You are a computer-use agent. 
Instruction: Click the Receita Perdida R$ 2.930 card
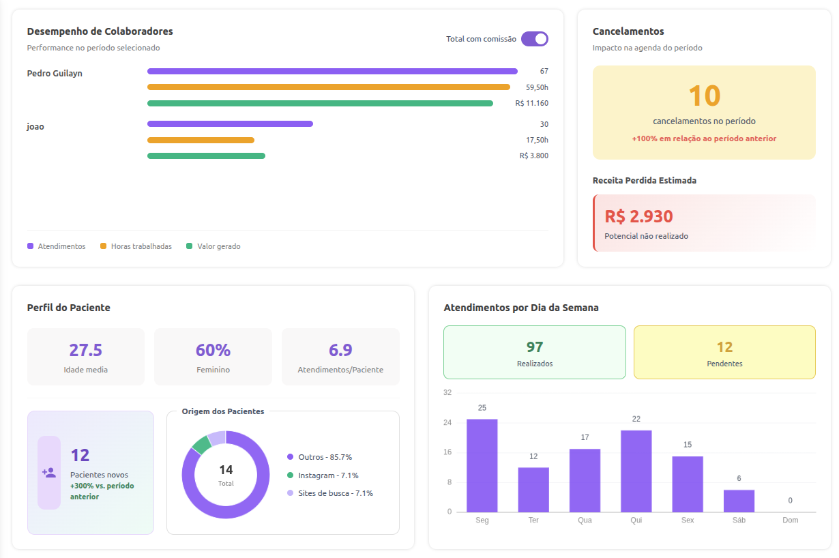click(x=704, y=223)
